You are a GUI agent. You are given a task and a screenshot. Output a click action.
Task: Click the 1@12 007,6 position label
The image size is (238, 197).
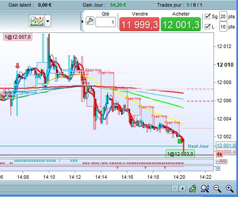click(x=18, y=37)
